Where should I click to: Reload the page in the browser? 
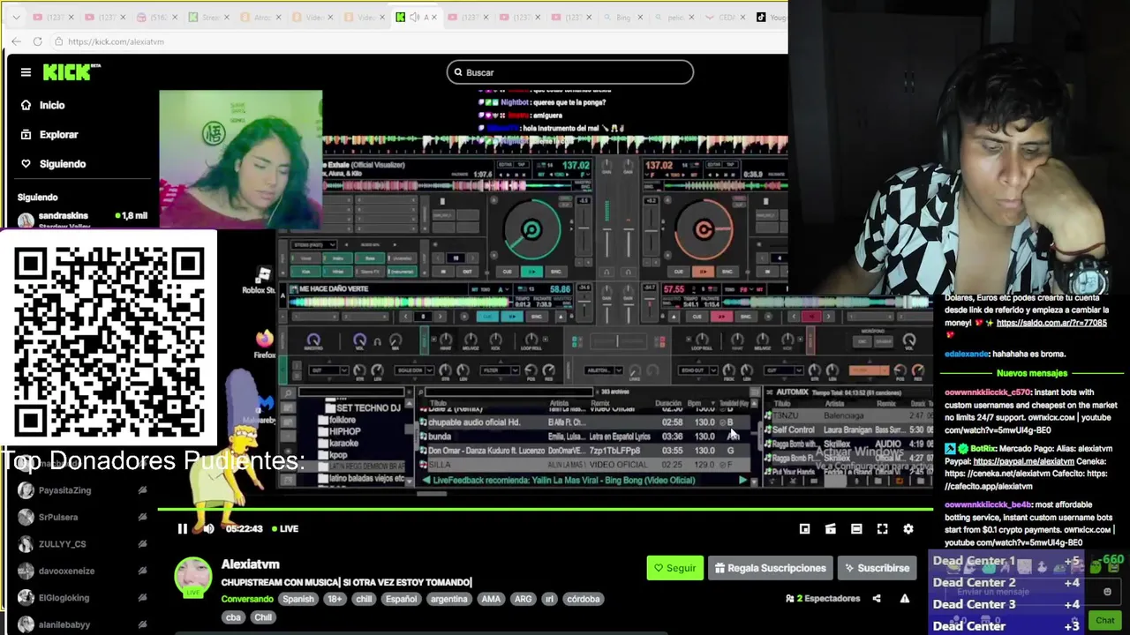coord(37,41)
